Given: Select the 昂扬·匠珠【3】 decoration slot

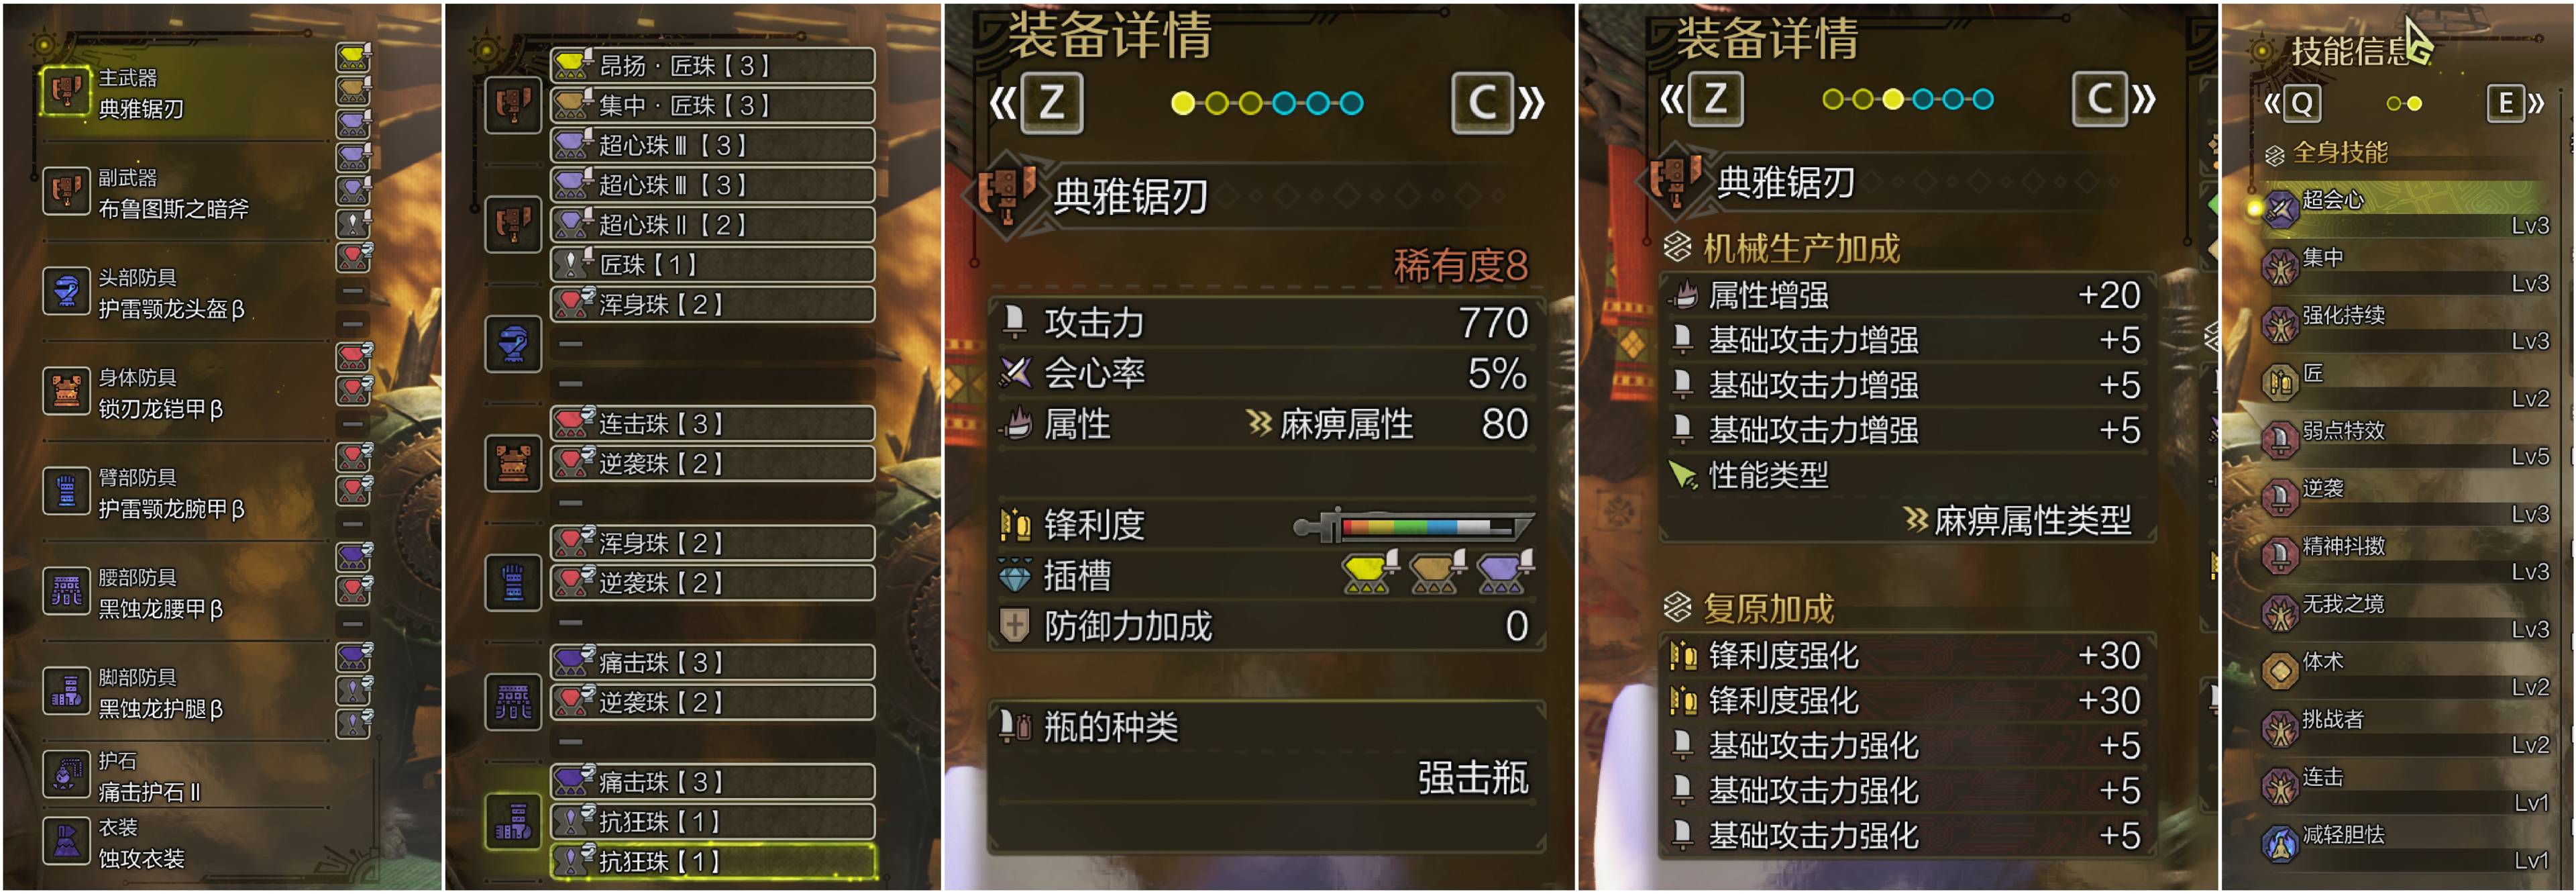Looking at the screenshot, I should pyautogui.click(x=712, y=66).
